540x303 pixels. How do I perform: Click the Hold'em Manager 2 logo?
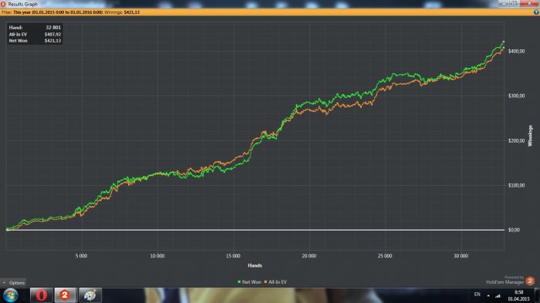tap(531, 281)
